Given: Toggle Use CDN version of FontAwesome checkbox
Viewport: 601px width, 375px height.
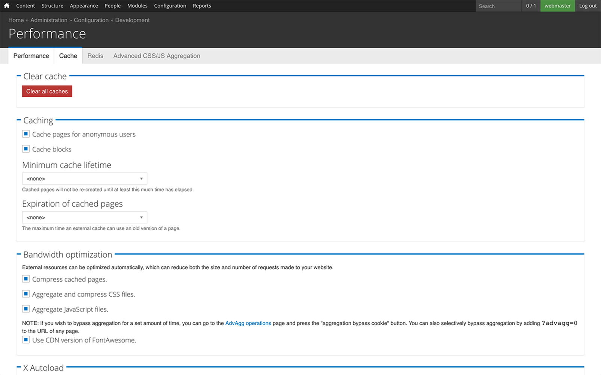Looking at the screenshot, I should 26,340.
